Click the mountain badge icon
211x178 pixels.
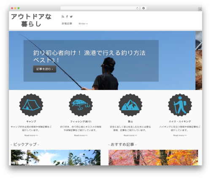coord(130,105)
